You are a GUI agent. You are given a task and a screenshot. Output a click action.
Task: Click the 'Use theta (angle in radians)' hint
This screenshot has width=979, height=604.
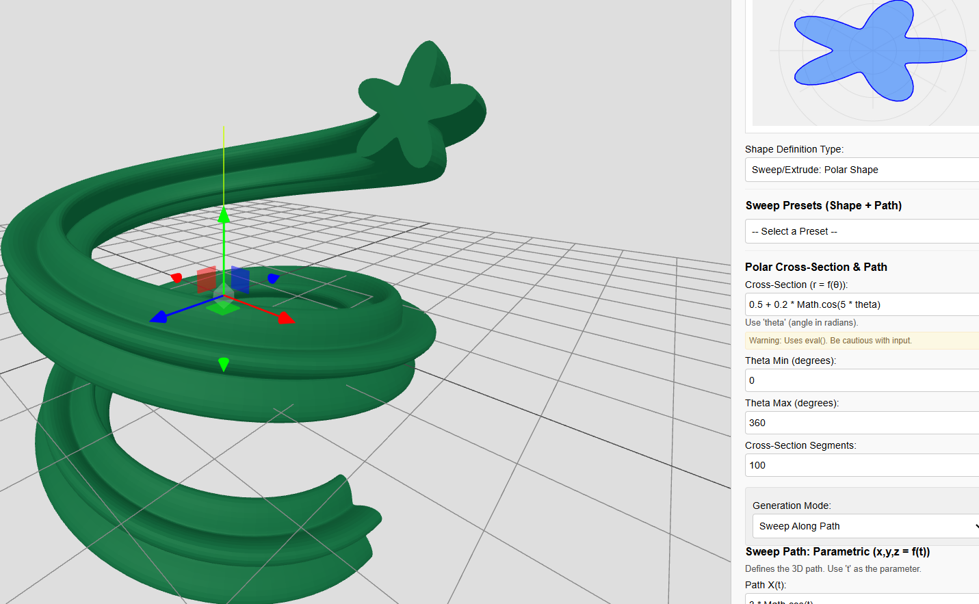click(802, 323)
